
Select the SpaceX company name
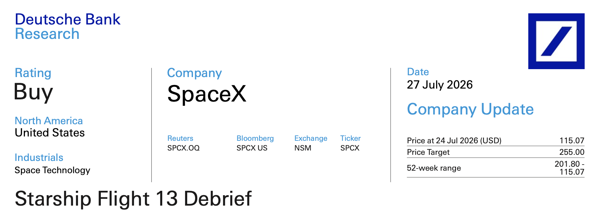pyautogui.click(x=207, y=94)
